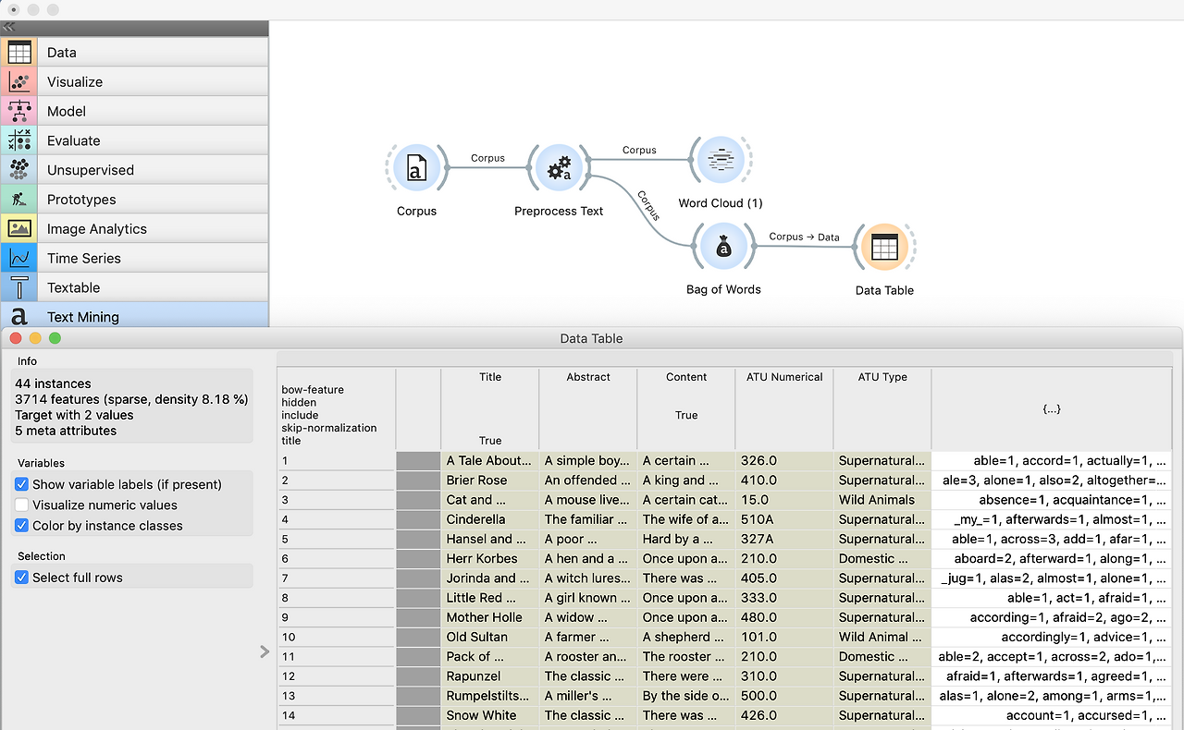This screenshot has width=1184, height=730.
Task: Toggle Show variable labels checkbox
Action: [22, 484]
